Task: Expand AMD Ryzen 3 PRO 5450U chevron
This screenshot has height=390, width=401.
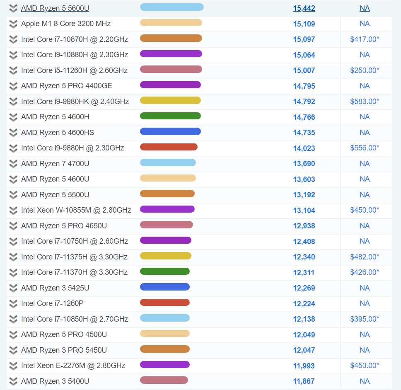Action: (x=13, y=350)
